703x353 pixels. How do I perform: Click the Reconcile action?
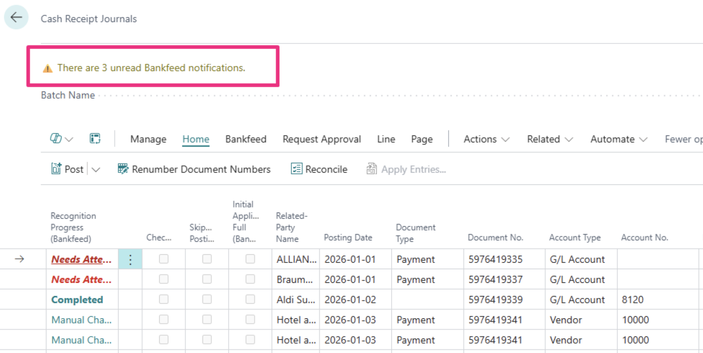pyautogui.click(x=319, y=169)
